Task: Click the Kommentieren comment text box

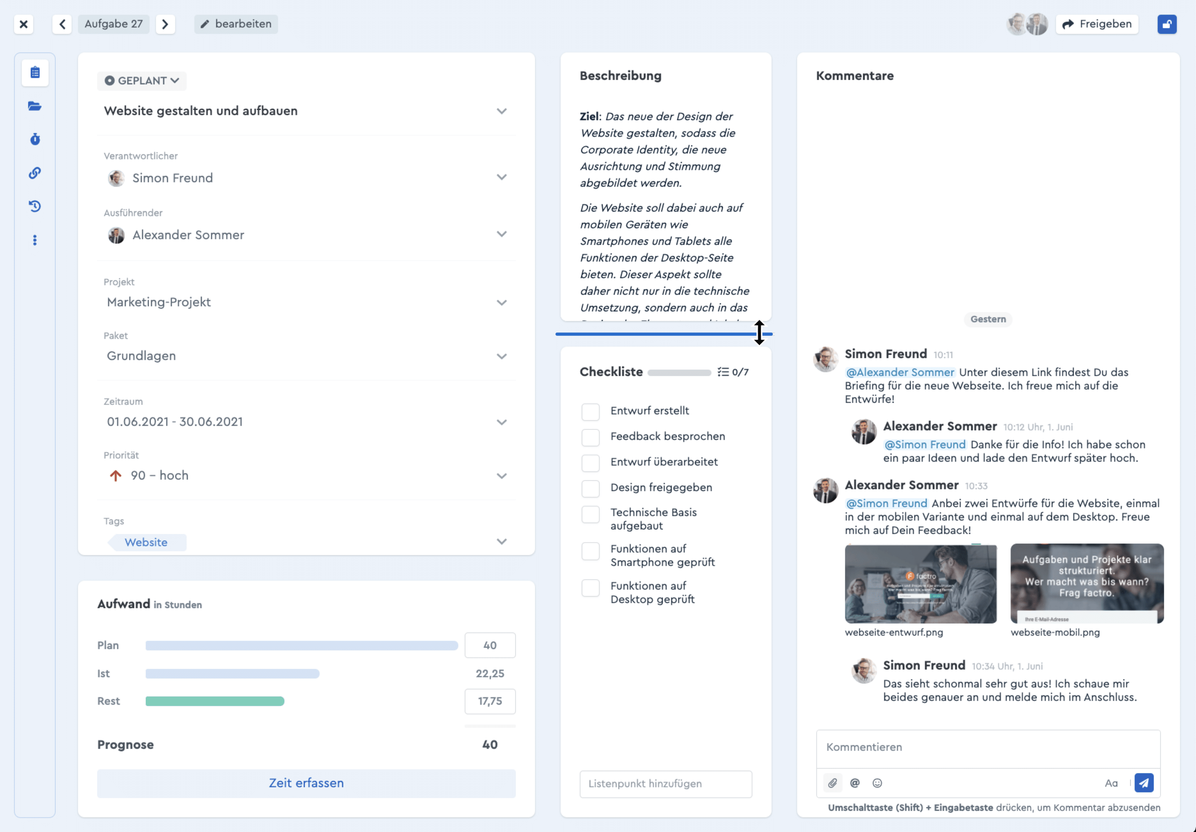Action: click(988, 748)
